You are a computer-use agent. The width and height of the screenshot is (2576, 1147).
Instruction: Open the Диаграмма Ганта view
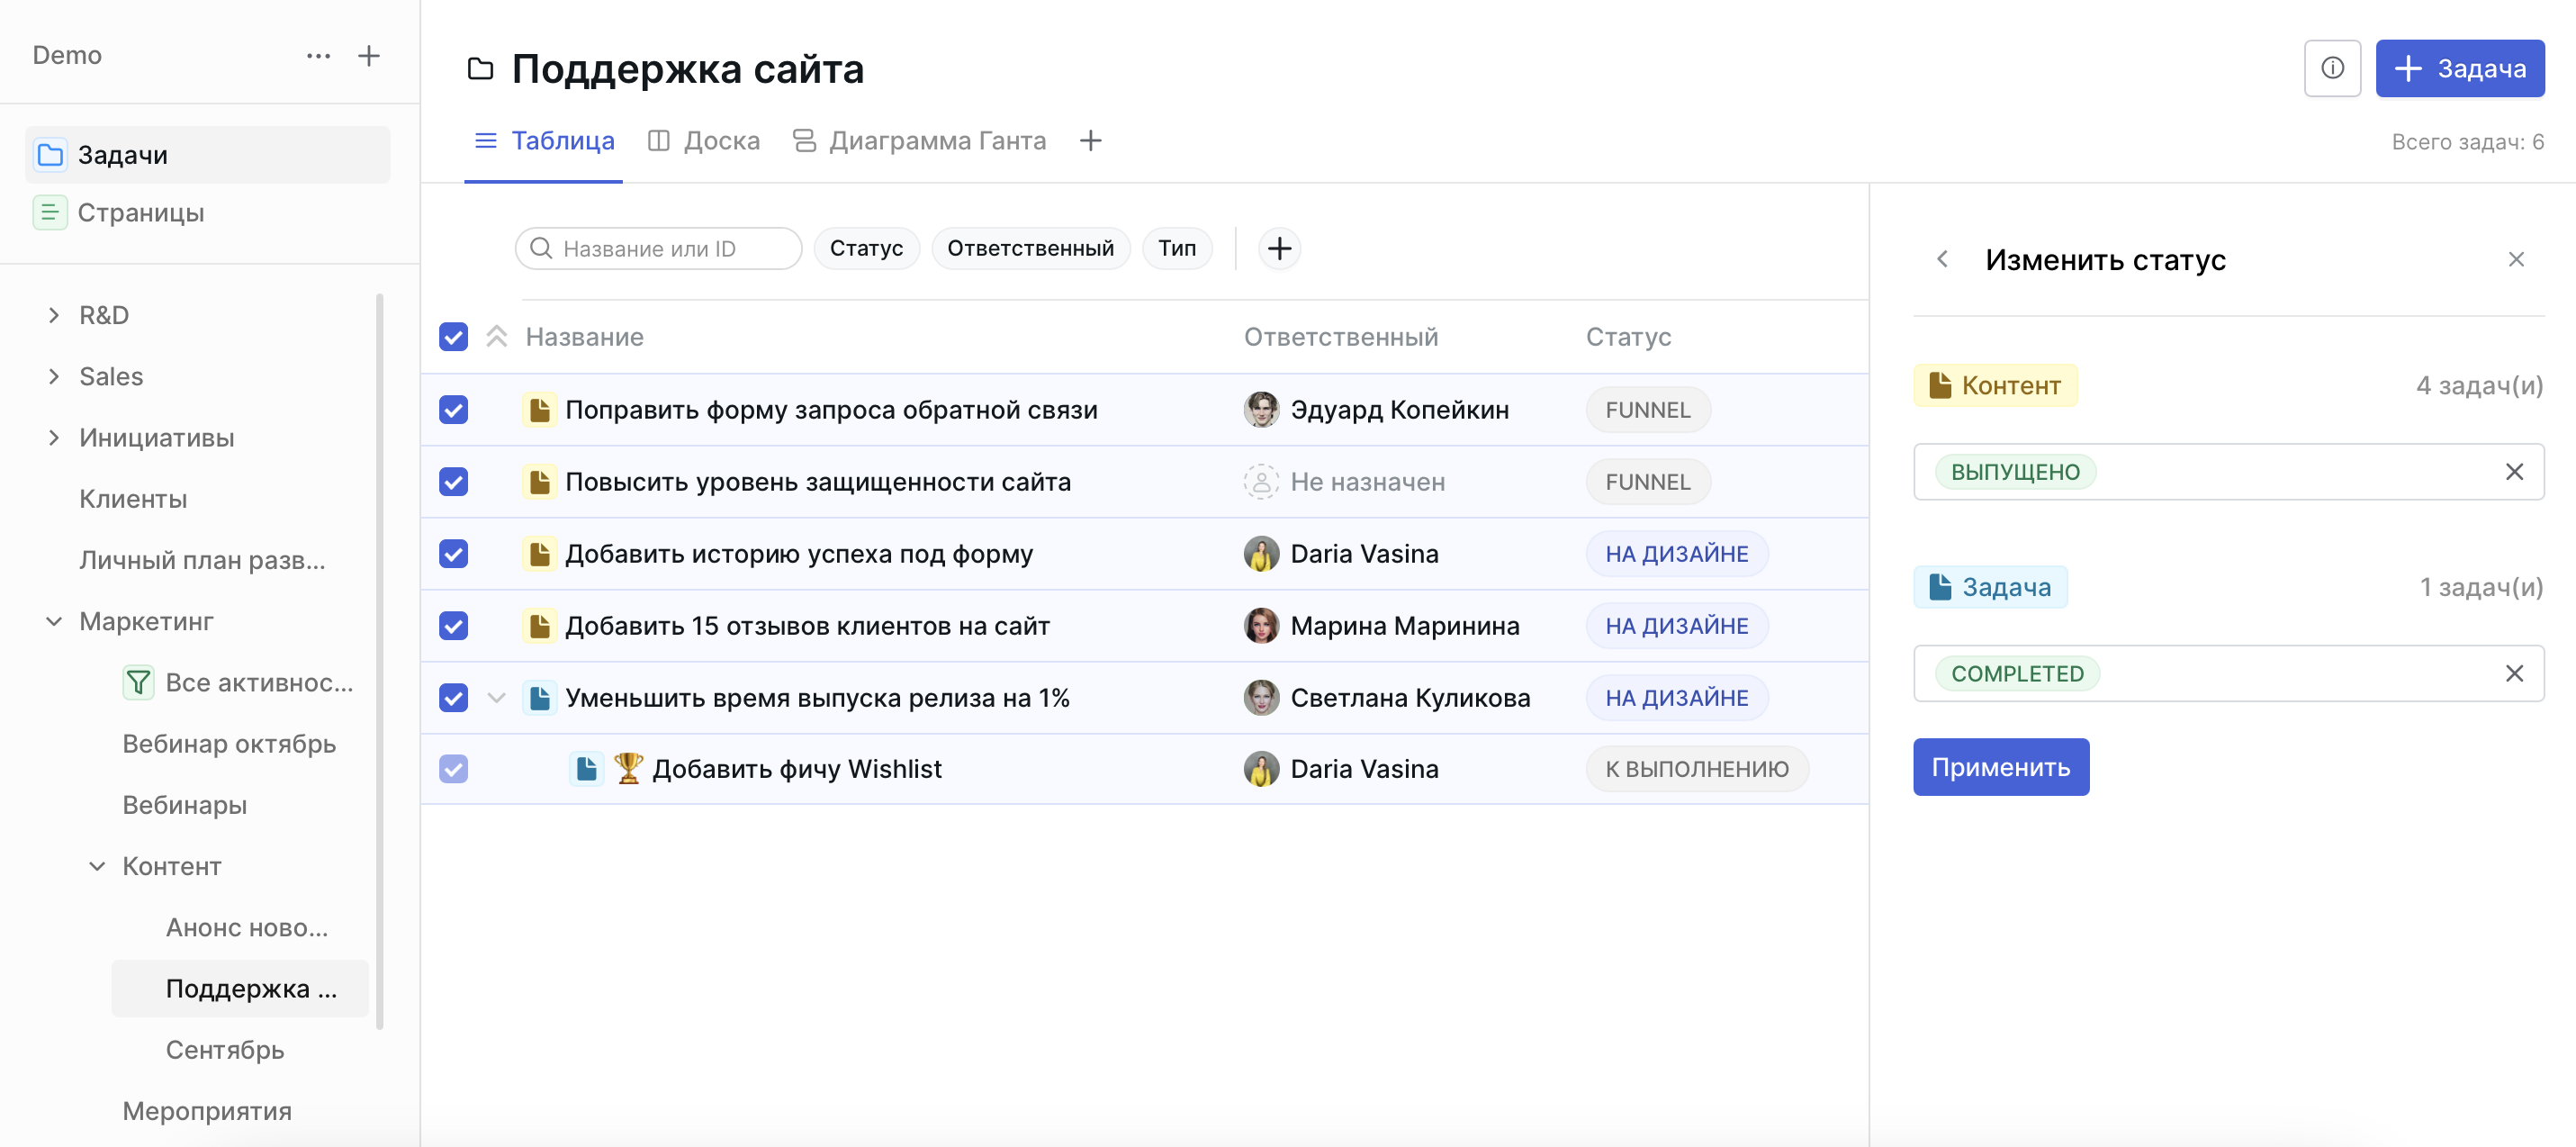920,140
